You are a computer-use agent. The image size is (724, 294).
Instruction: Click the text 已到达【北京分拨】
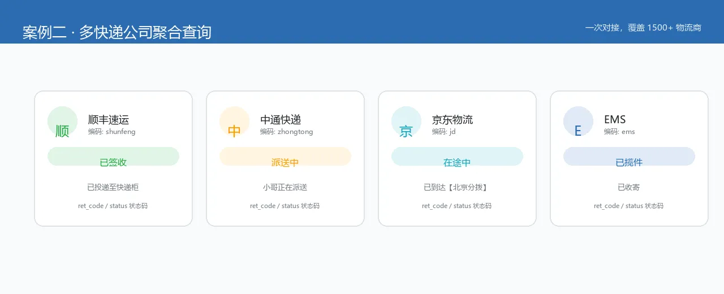[457, 187]
